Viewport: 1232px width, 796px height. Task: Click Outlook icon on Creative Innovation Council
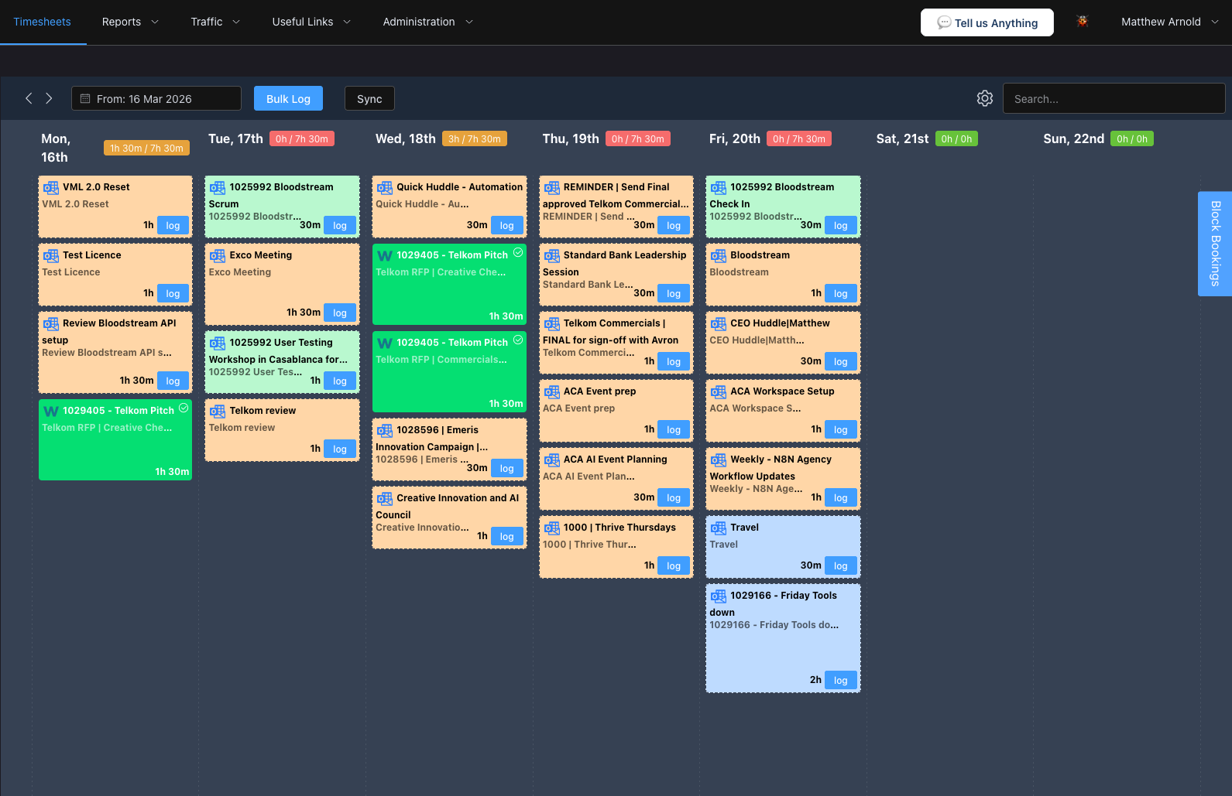[385, 498]
